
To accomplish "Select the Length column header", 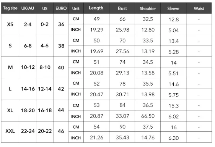I will 96,8.
